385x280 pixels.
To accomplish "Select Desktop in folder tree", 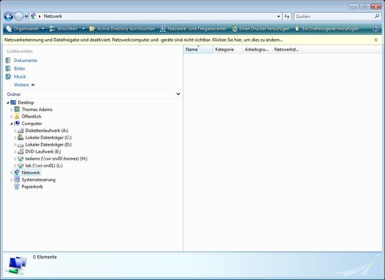I will click(x=26, y=102).
